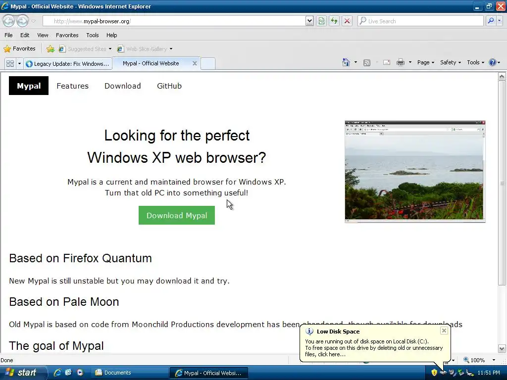
Task: Open the Tools menu in the menu bar
Action: click(93, 35)
